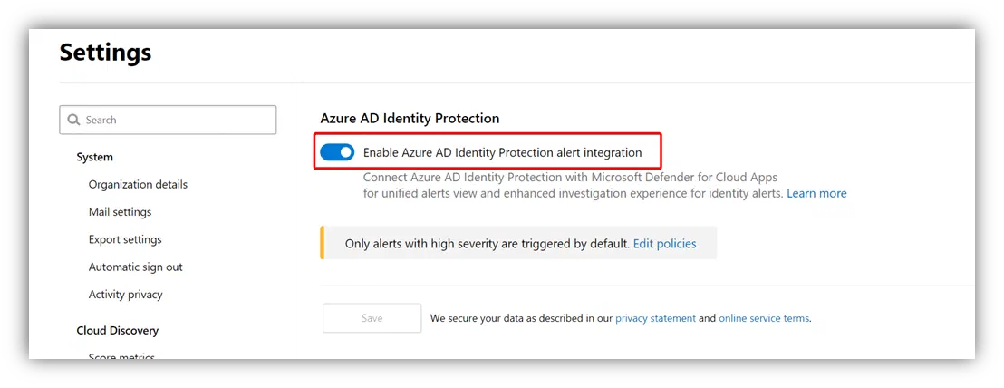Click the Azure AD Identity Protection heading
1004x388 pixels.
pyautogui.click(x=410, y=119)
